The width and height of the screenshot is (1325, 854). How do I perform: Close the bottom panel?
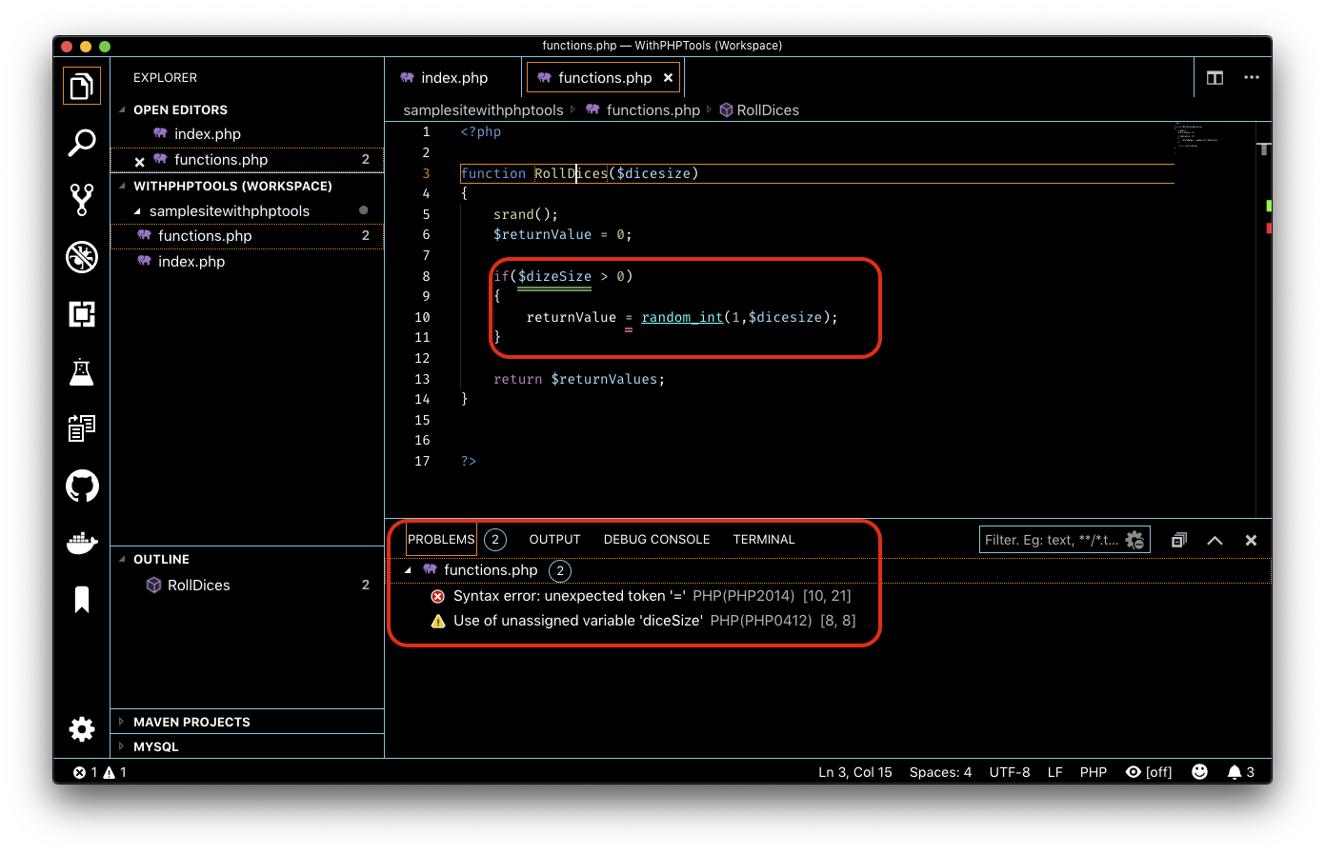point(1251,540)
